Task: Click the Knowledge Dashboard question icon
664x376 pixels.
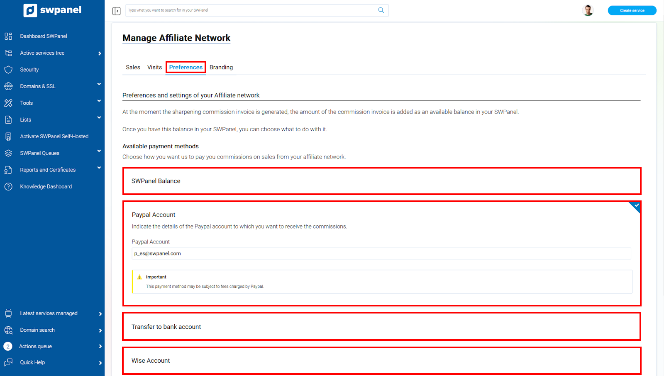Action: (x=8, y=187)
